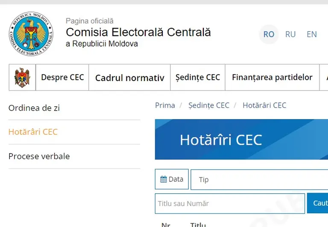Go to Ședințe CEC breadcrumb link
328x227 pixels.
point(209,105)
